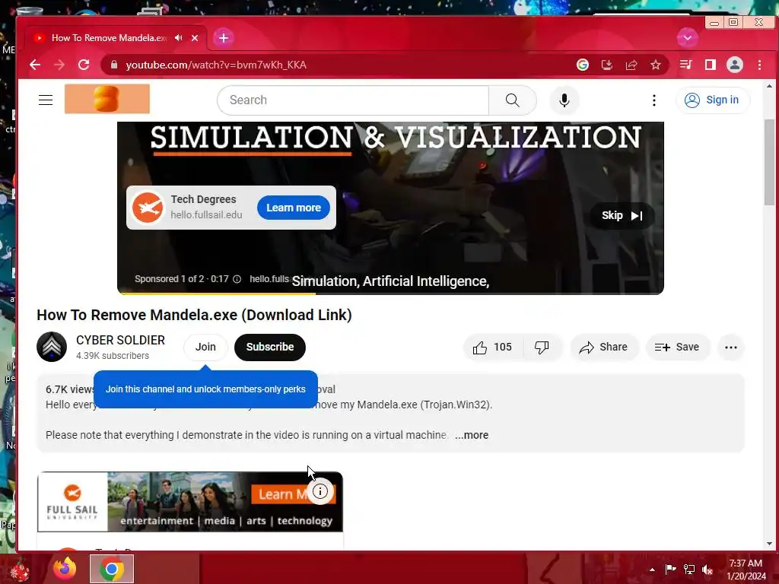Focus the YouTube Search box
This screenshot has height=584, width=779.
[x=353, y=100]
